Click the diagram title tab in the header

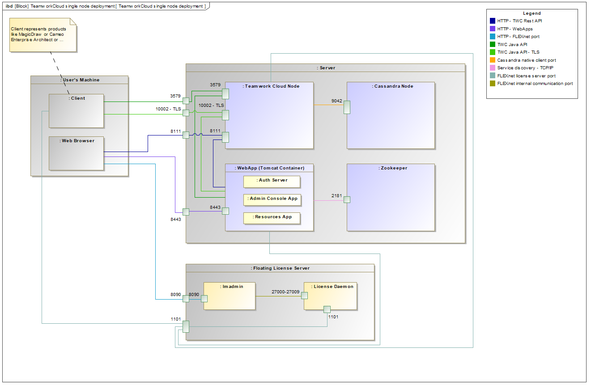106,6
